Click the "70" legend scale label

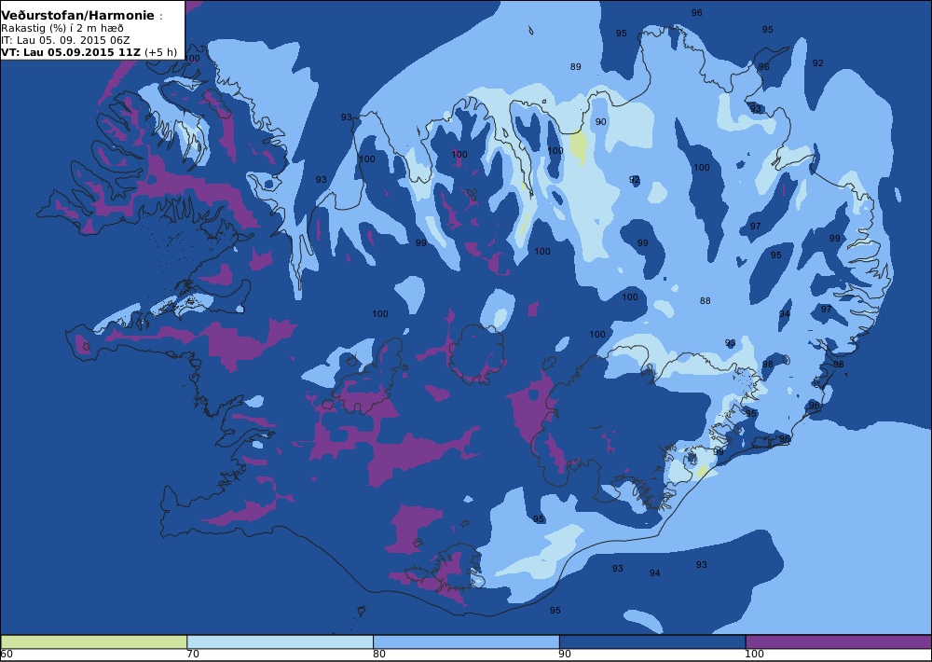193,655
